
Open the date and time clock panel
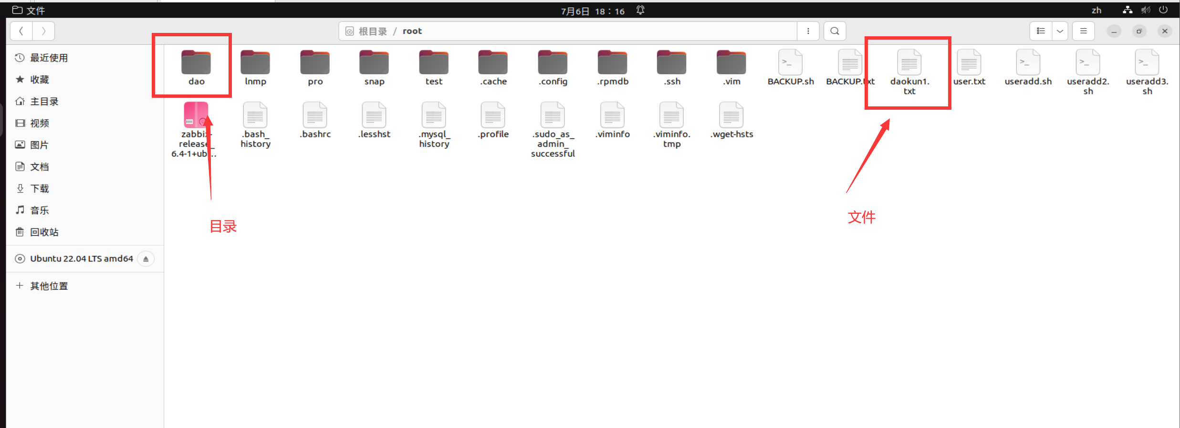[593, 10]
